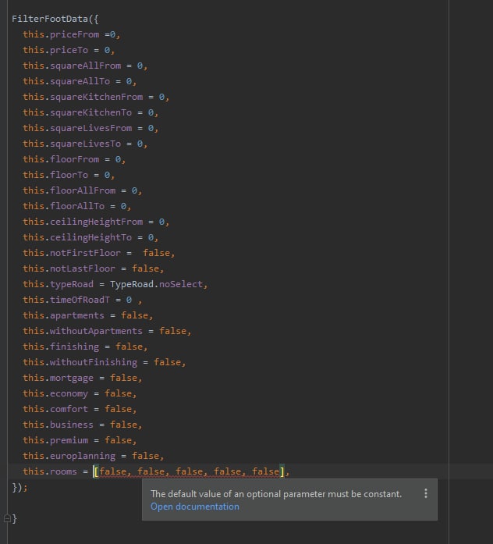
Task: Select the squareKitchenTo field name
Action: [90, 112]
